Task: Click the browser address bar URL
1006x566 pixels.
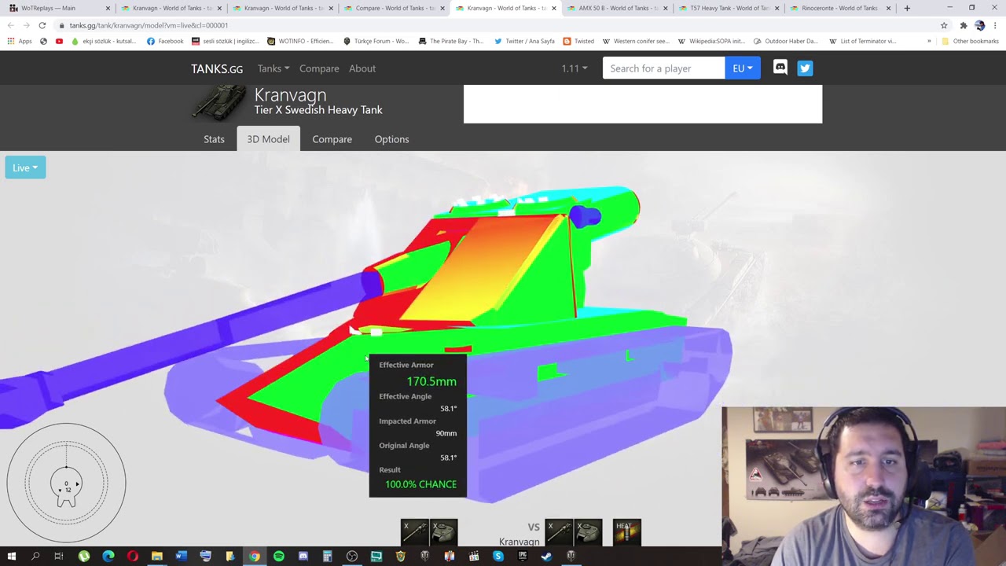Action: point(149,25)
